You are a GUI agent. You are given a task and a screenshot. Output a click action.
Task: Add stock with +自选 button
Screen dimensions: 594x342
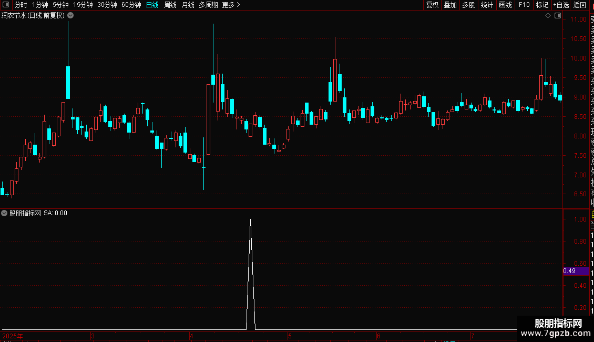point(561,5)
